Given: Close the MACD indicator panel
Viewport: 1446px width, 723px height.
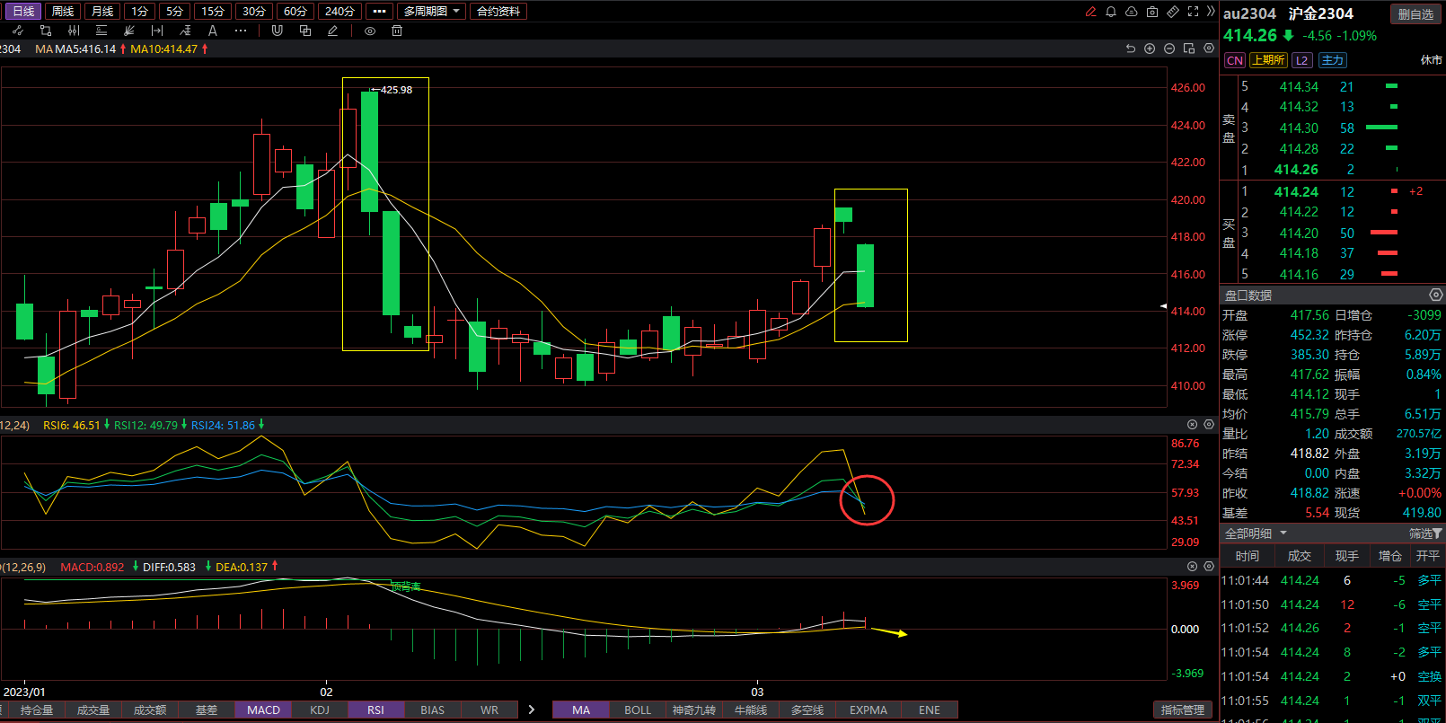Looking at the screenshot, I should coord(1193,567).
